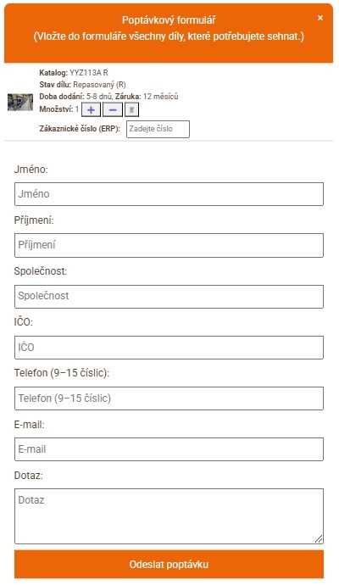Activate the Společnost input field
The width and height of the screenshot is (339, 585).
click(169, 296)
